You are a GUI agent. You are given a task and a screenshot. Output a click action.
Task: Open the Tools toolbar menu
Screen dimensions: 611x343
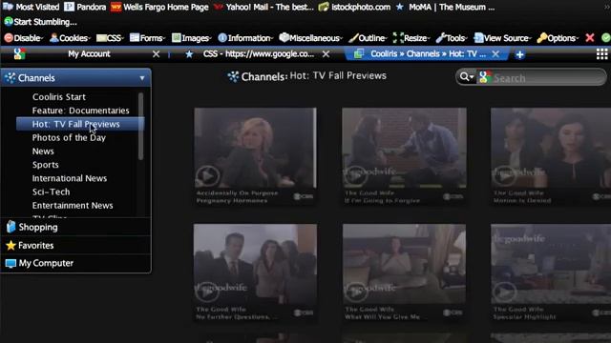pyautogui.click(x=452, y=38)
